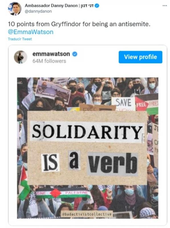Click the word 'verb' in the collage

(112, 163)
